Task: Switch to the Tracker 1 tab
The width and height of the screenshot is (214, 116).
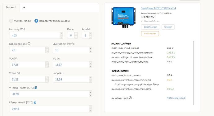Action: (11, 7)
